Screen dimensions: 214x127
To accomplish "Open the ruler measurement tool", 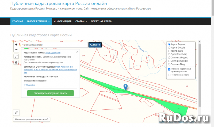I will point(16,112).
